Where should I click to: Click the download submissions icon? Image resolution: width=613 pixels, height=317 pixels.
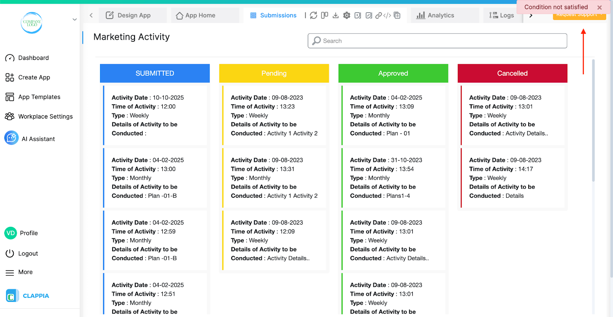coord(336,15)
